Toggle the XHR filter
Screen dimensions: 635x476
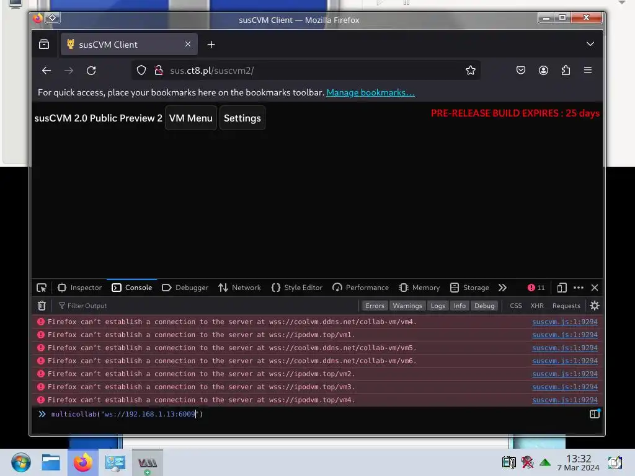(537, 306)
